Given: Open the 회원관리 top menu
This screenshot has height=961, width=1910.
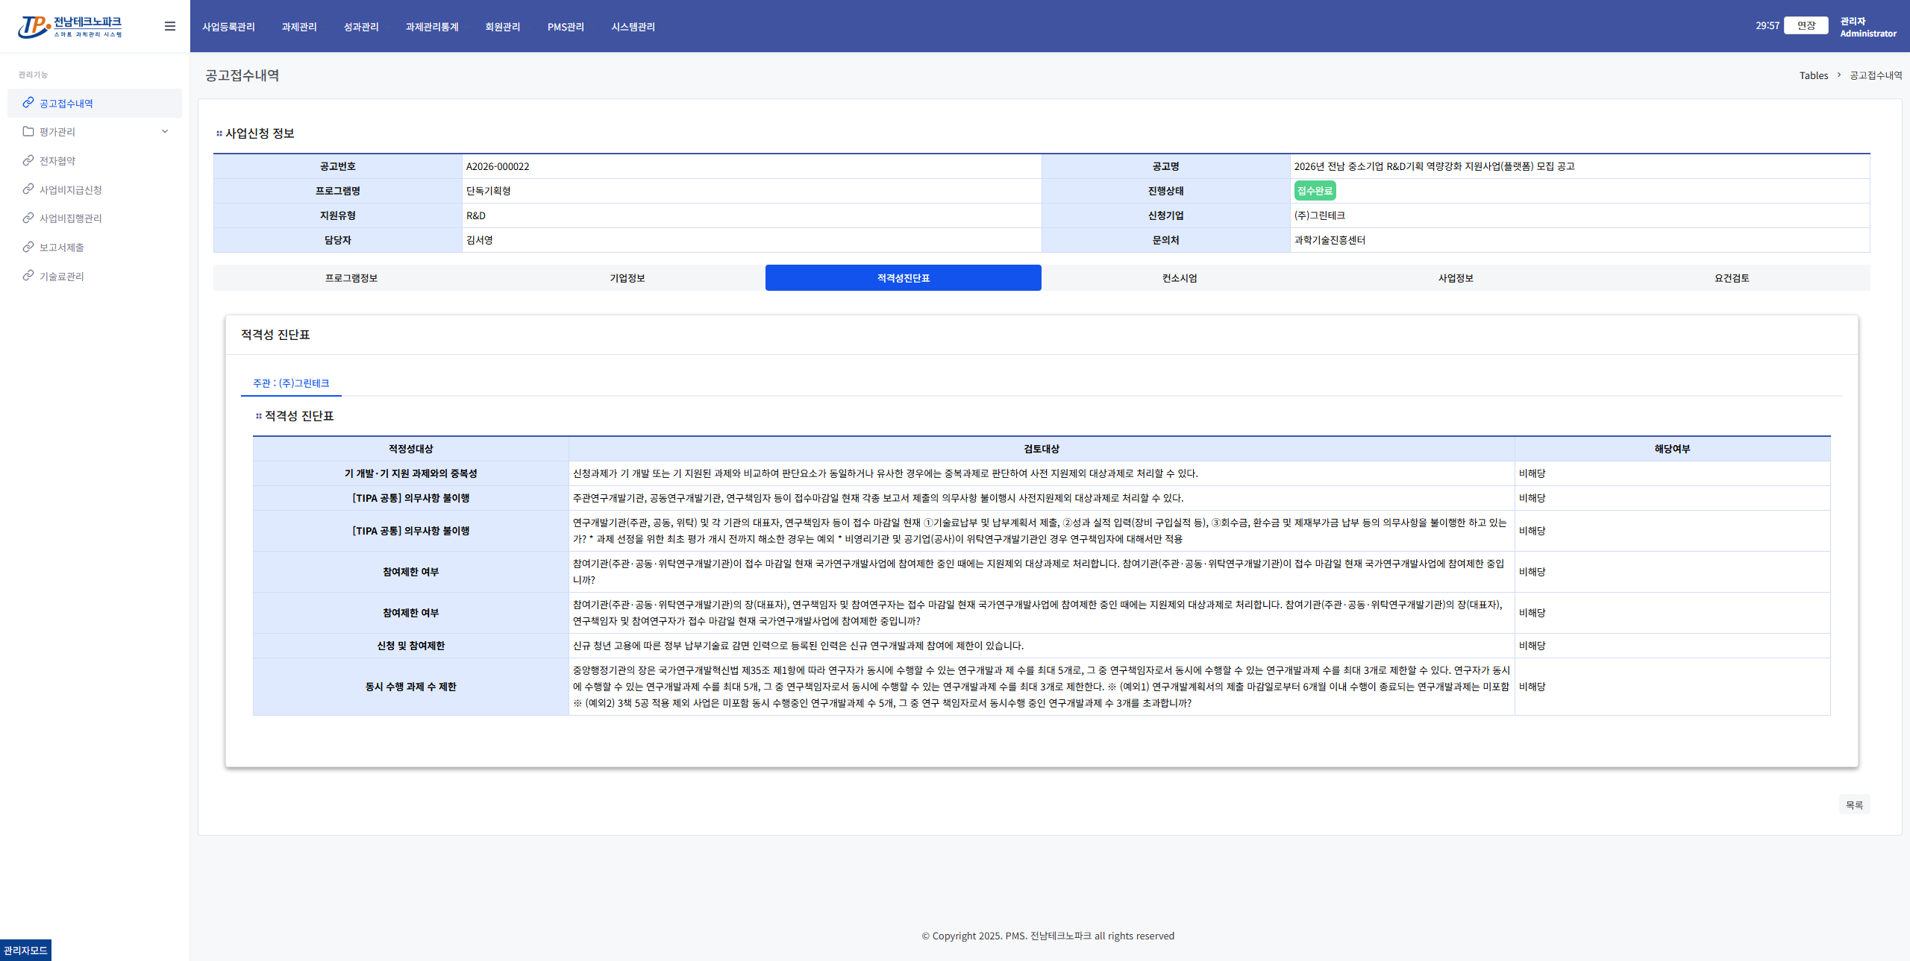Looking at the screenshot, I should point(503,27).
